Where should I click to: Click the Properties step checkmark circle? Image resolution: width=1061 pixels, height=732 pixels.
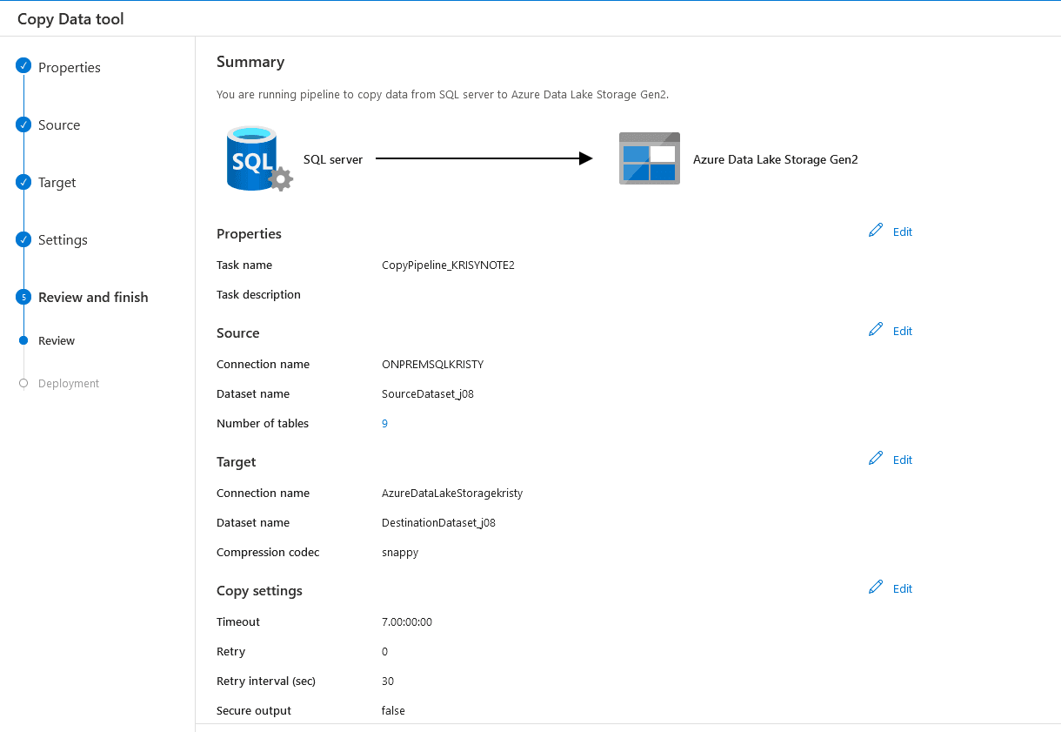click(x=23, y=66)
